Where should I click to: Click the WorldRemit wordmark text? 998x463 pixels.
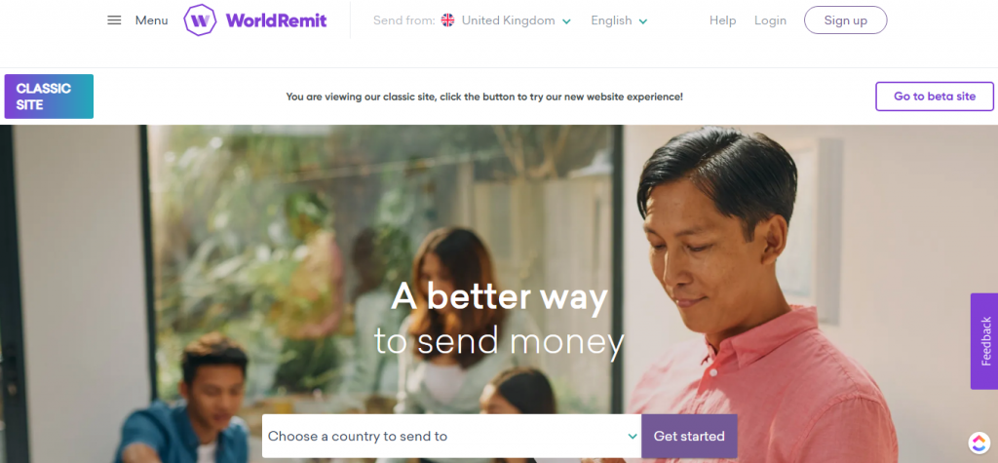276,20
